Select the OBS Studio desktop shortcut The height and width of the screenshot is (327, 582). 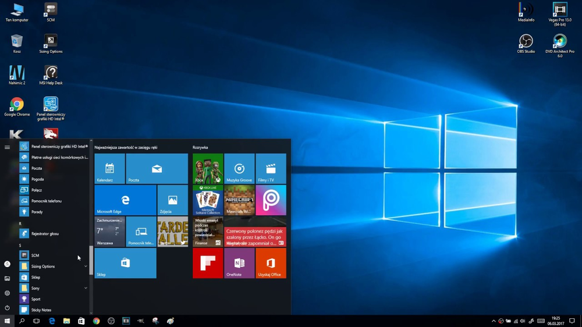526,44
